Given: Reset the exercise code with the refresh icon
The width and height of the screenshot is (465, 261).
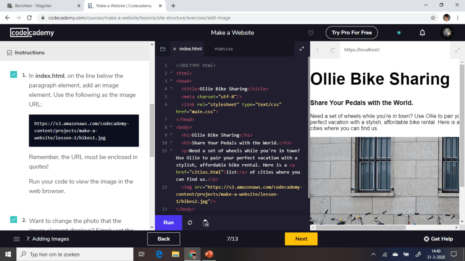Looking at the screenshot, I should (x=190, y=223).
